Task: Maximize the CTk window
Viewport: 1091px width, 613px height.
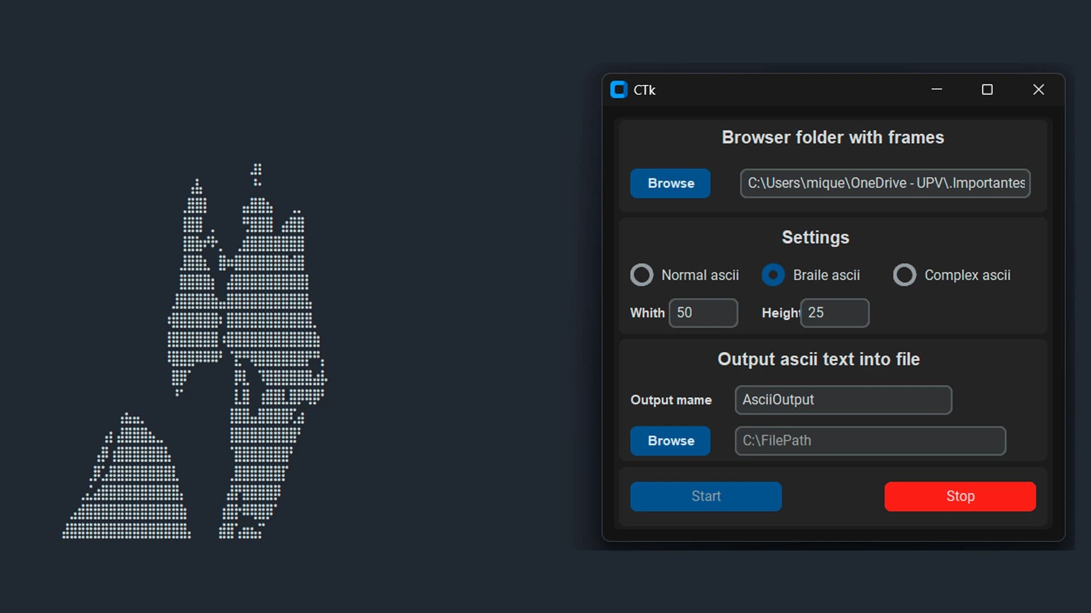Action: 987,90
